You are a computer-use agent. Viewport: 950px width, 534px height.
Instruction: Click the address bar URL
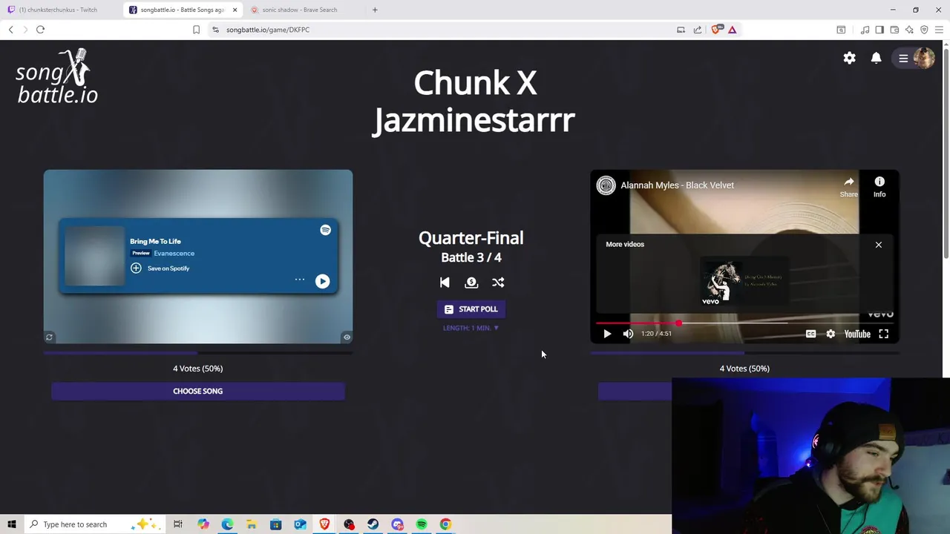pyautogui.click(x=268, y=30)
